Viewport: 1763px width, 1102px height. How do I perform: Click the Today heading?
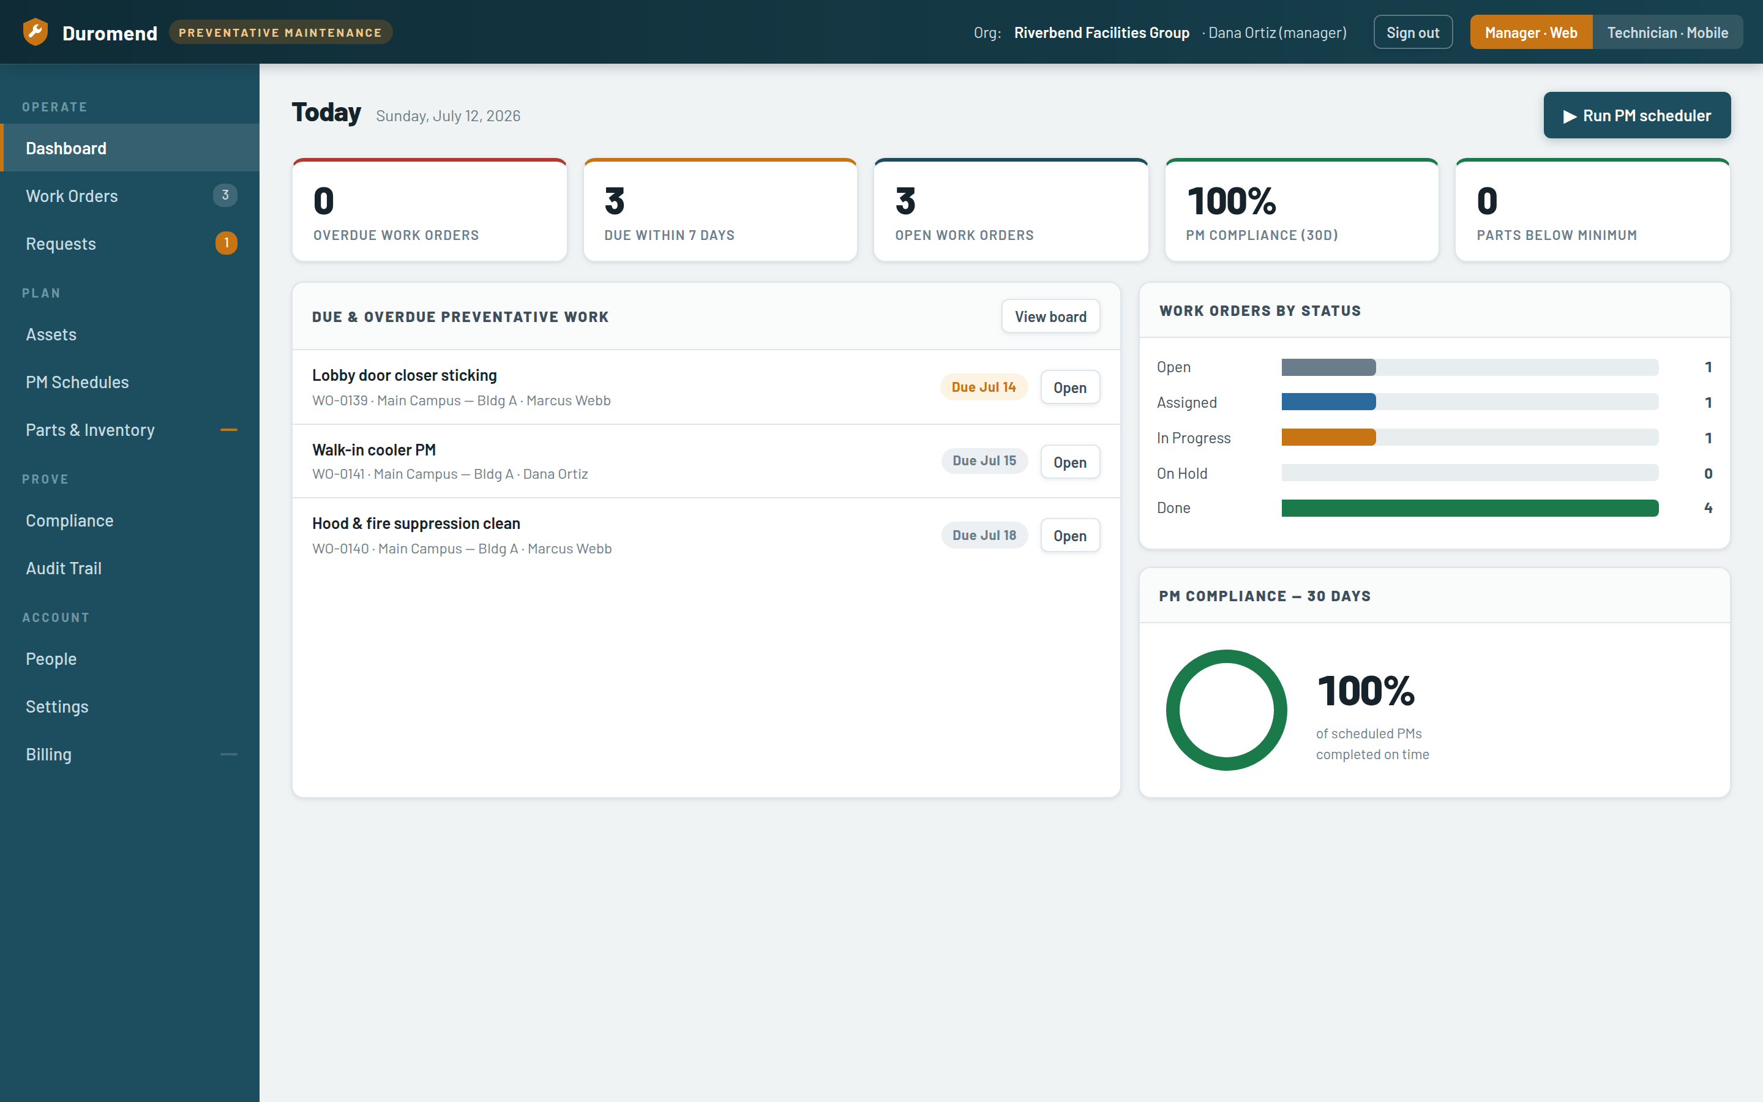326,112
